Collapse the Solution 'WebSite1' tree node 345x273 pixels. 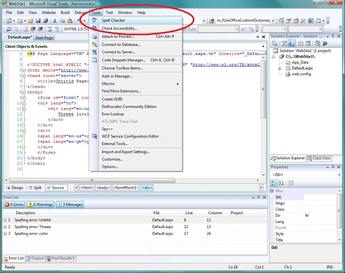click(x=274, y=57)
